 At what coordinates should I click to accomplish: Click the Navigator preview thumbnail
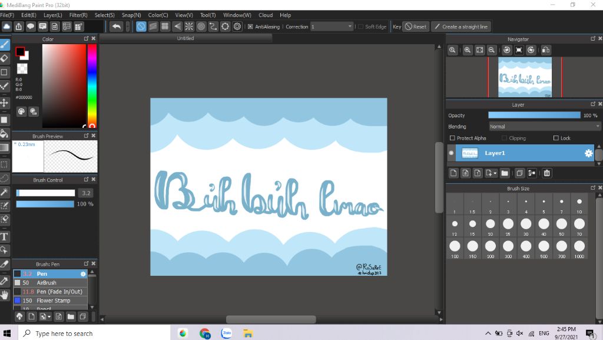coord(525,77)
